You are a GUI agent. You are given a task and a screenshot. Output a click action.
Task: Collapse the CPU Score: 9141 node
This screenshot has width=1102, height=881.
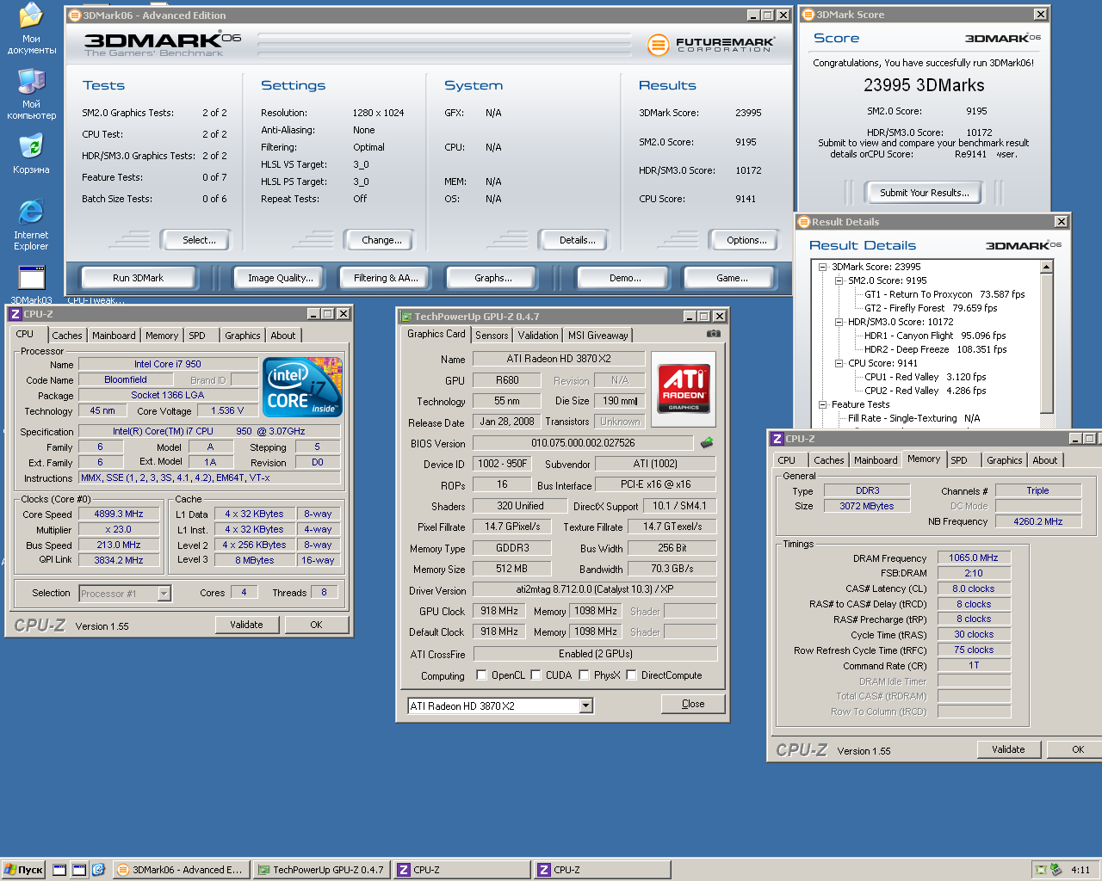tap(839, 363)
